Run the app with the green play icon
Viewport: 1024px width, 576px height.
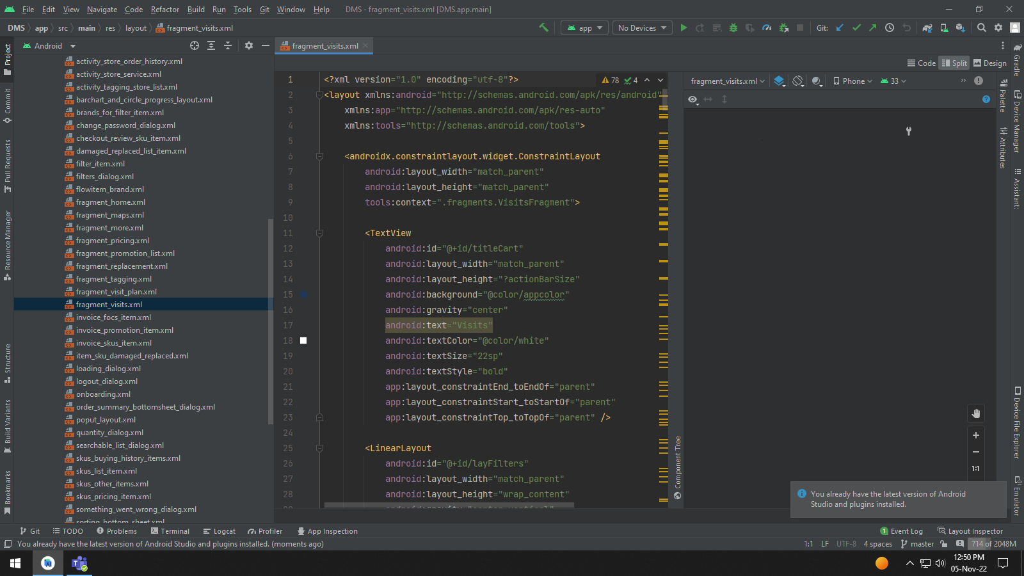[x=684, y=28]
